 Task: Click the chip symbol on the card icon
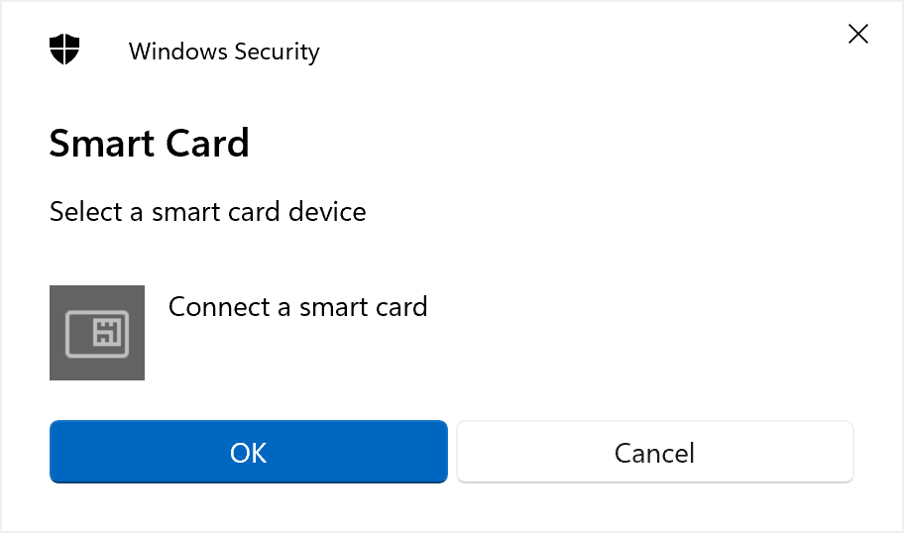tap(107, 332)
